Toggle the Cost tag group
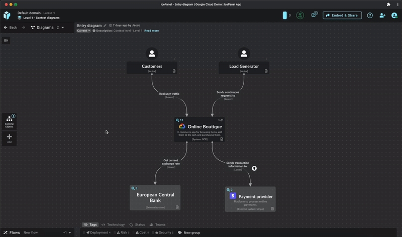Image resolution: width=402 pixels, height=237 pixels. coord(142,232)
